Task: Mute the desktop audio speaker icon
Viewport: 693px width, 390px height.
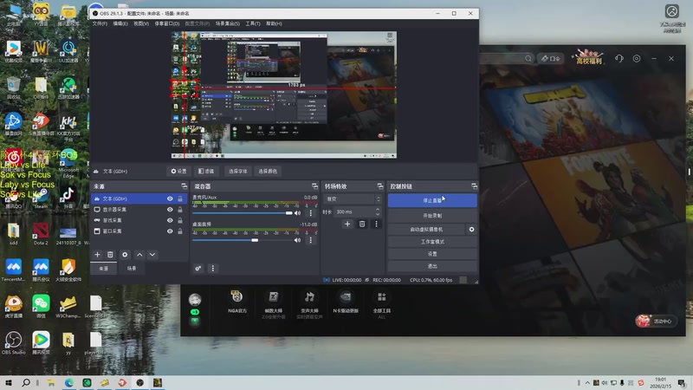Action: [297, 240]
